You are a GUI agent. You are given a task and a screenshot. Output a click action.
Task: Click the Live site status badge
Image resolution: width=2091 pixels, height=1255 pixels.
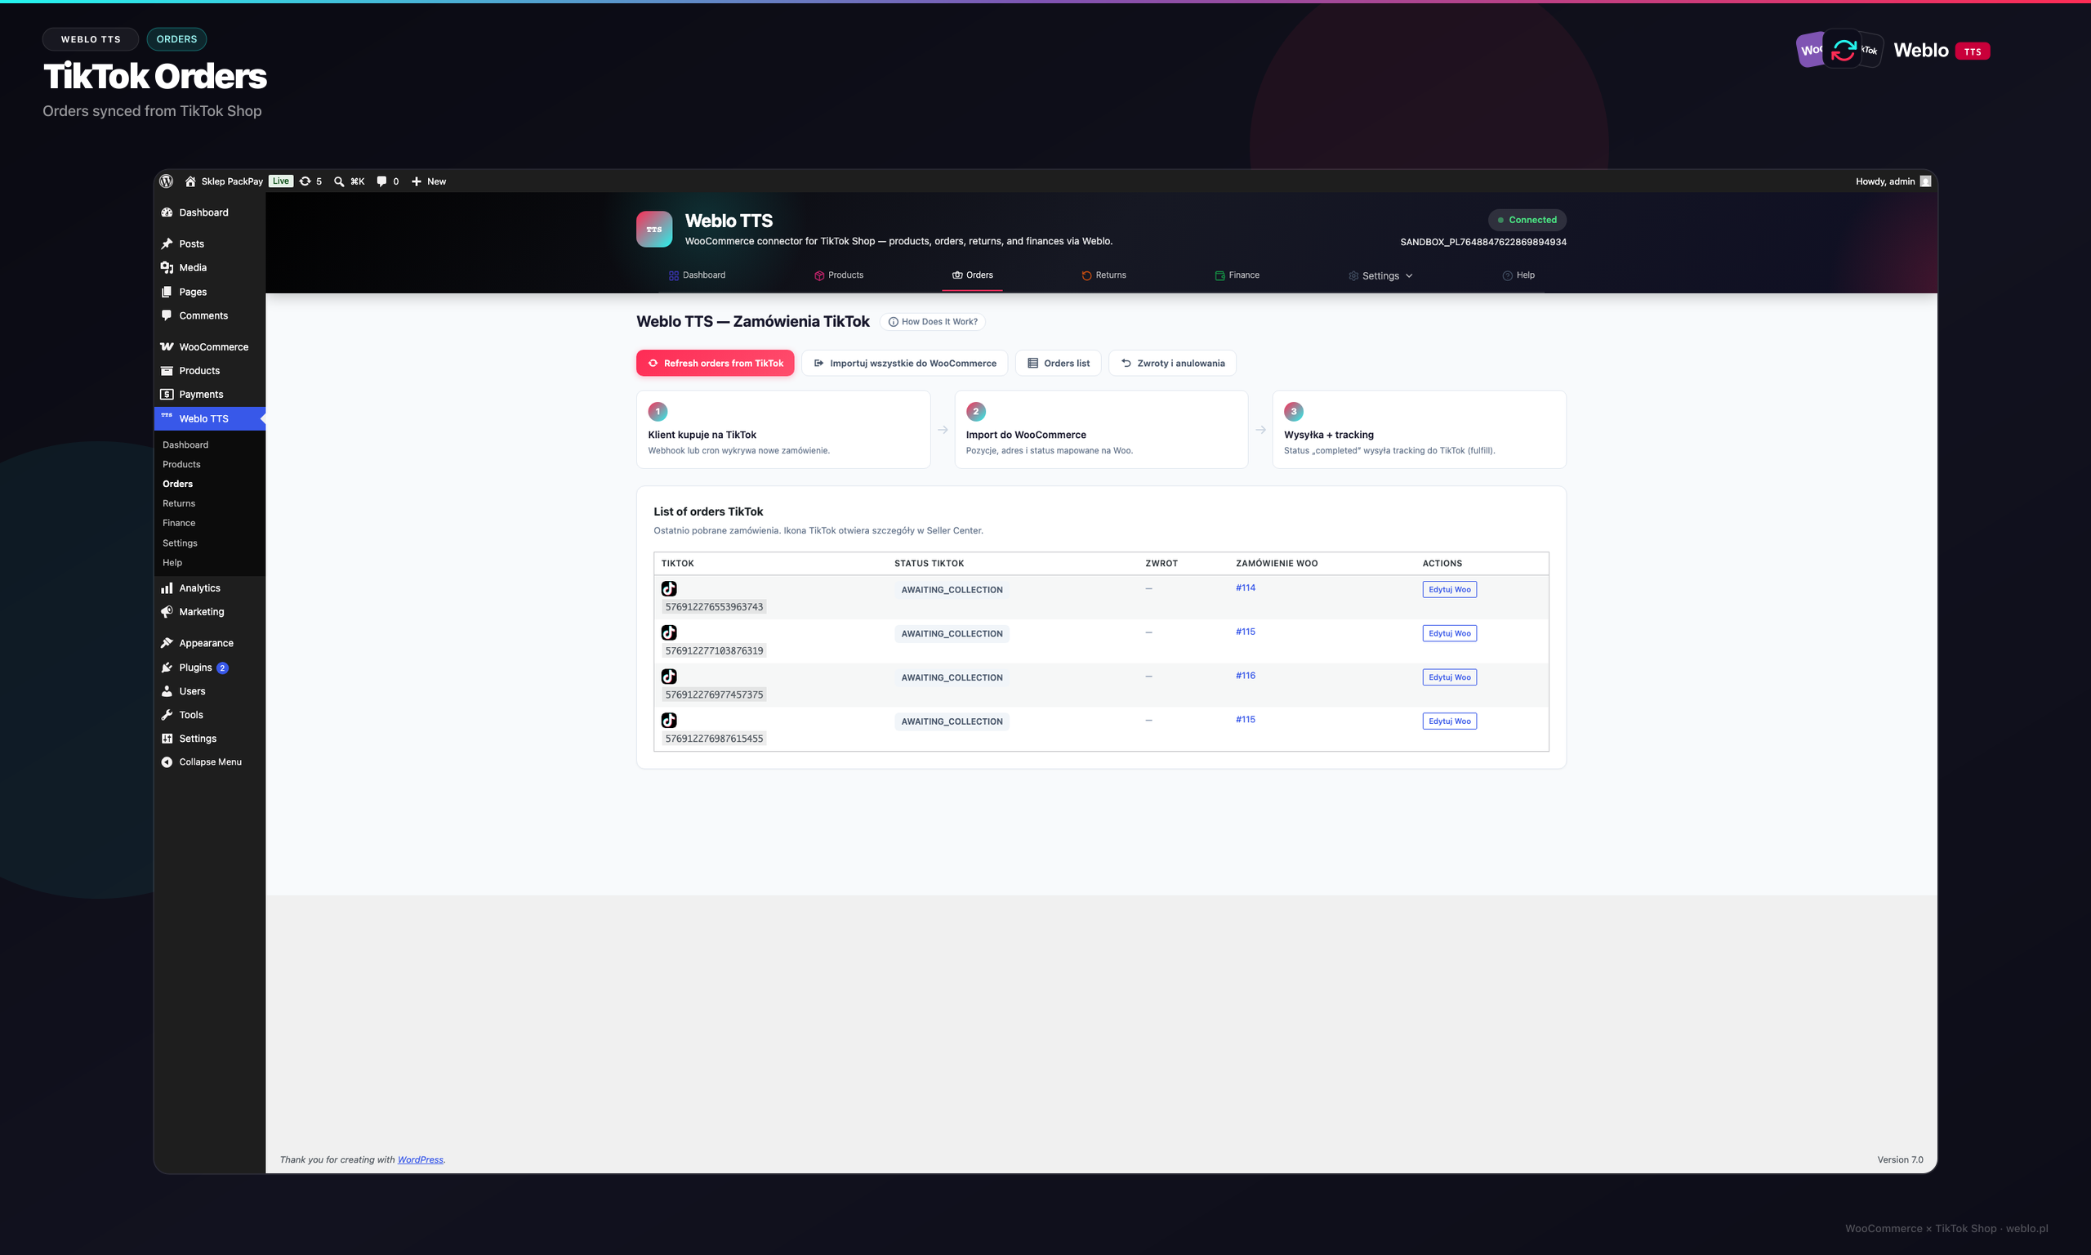pos(281,181)
